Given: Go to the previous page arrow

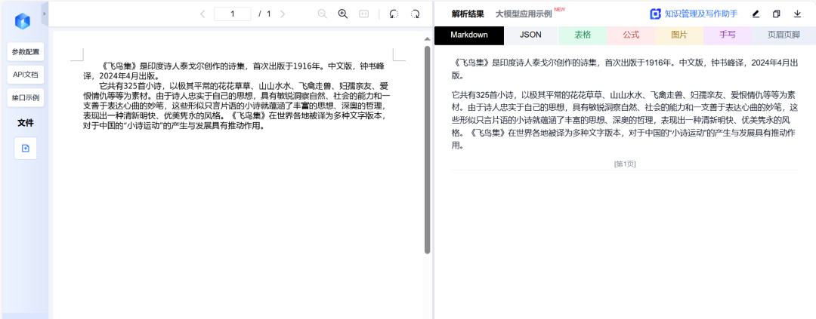Looking at the screenshot, I should coord(202,14).
